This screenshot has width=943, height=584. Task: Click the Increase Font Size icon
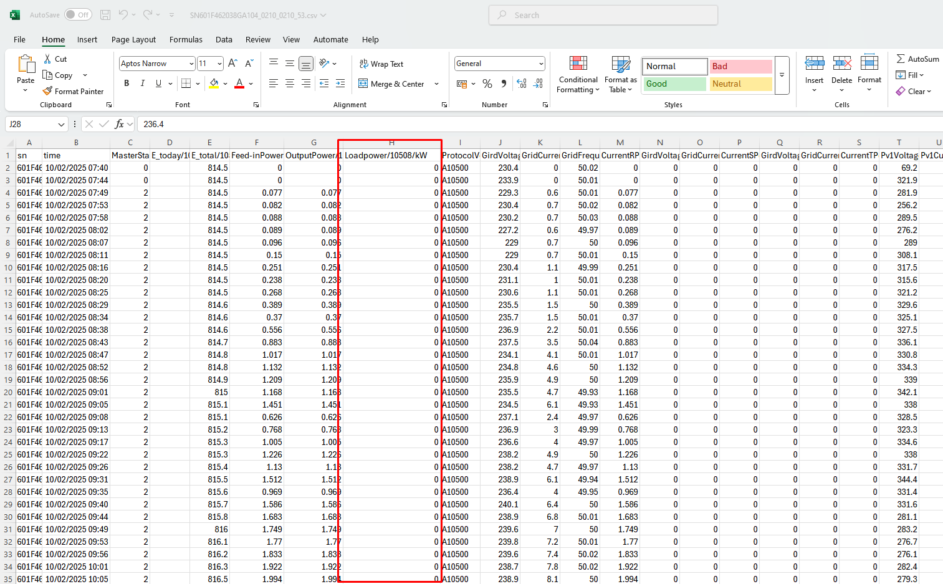232,64
